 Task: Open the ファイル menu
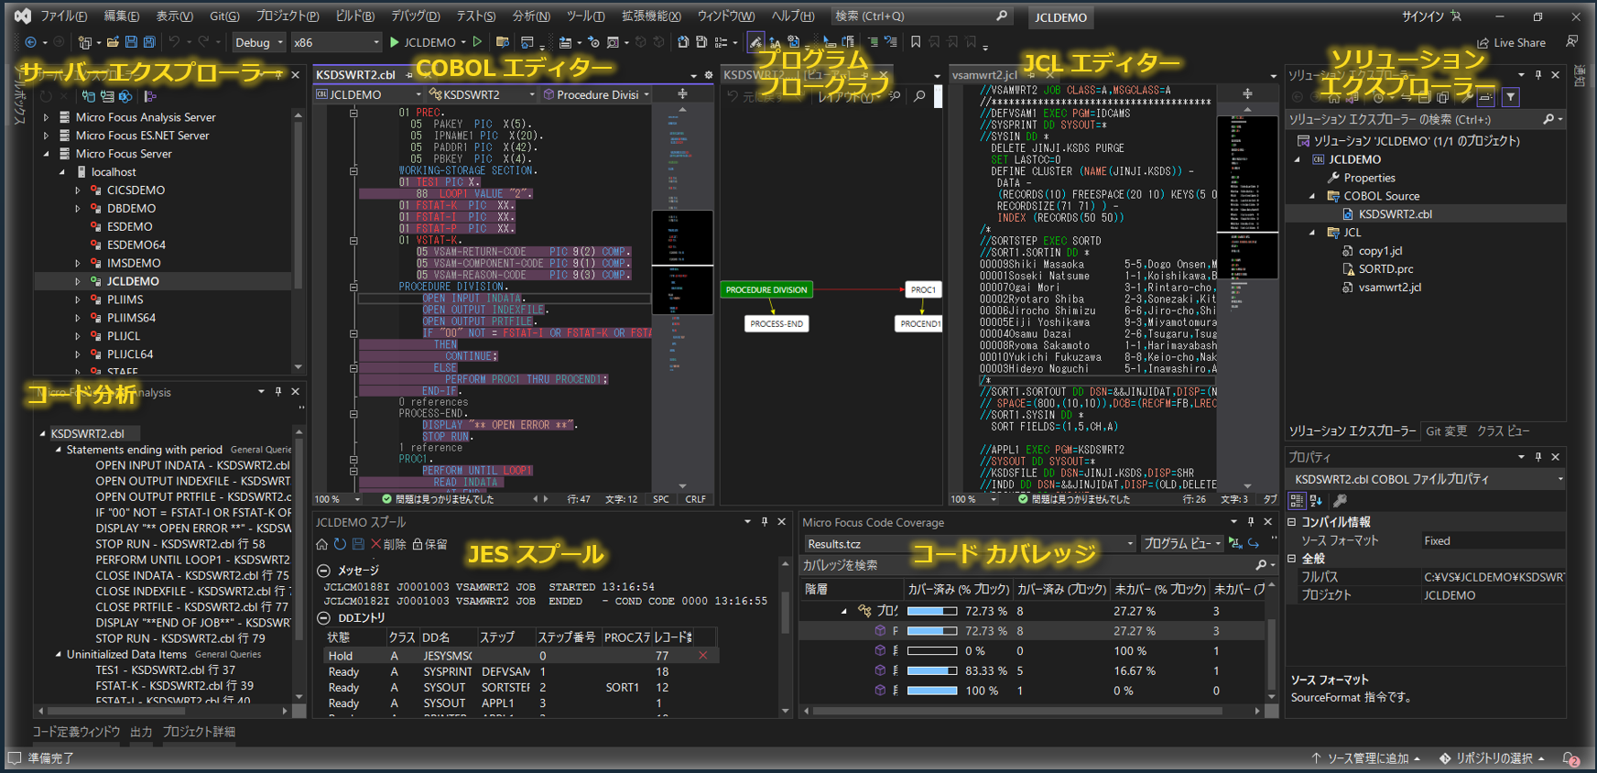63,16
